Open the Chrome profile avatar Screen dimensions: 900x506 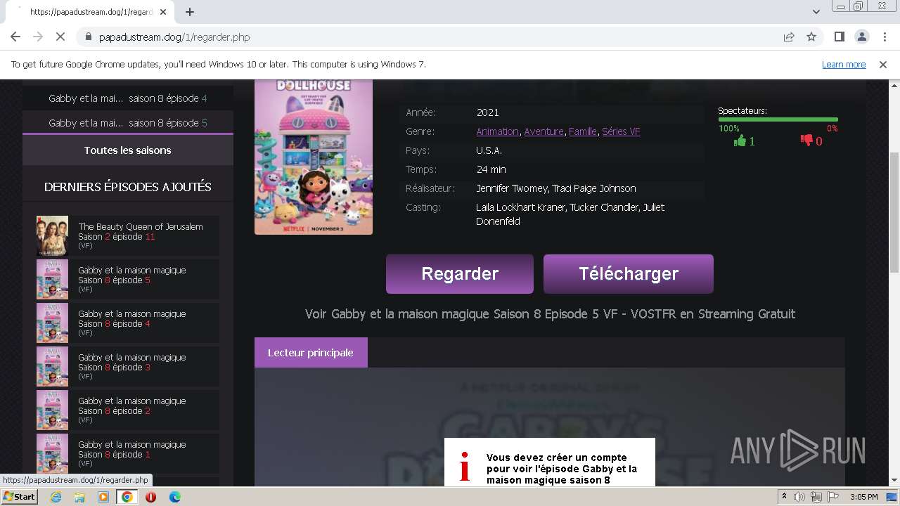click(x=862, y=37)
